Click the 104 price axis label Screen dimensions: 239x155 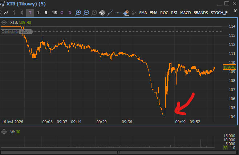click(232, 117)
